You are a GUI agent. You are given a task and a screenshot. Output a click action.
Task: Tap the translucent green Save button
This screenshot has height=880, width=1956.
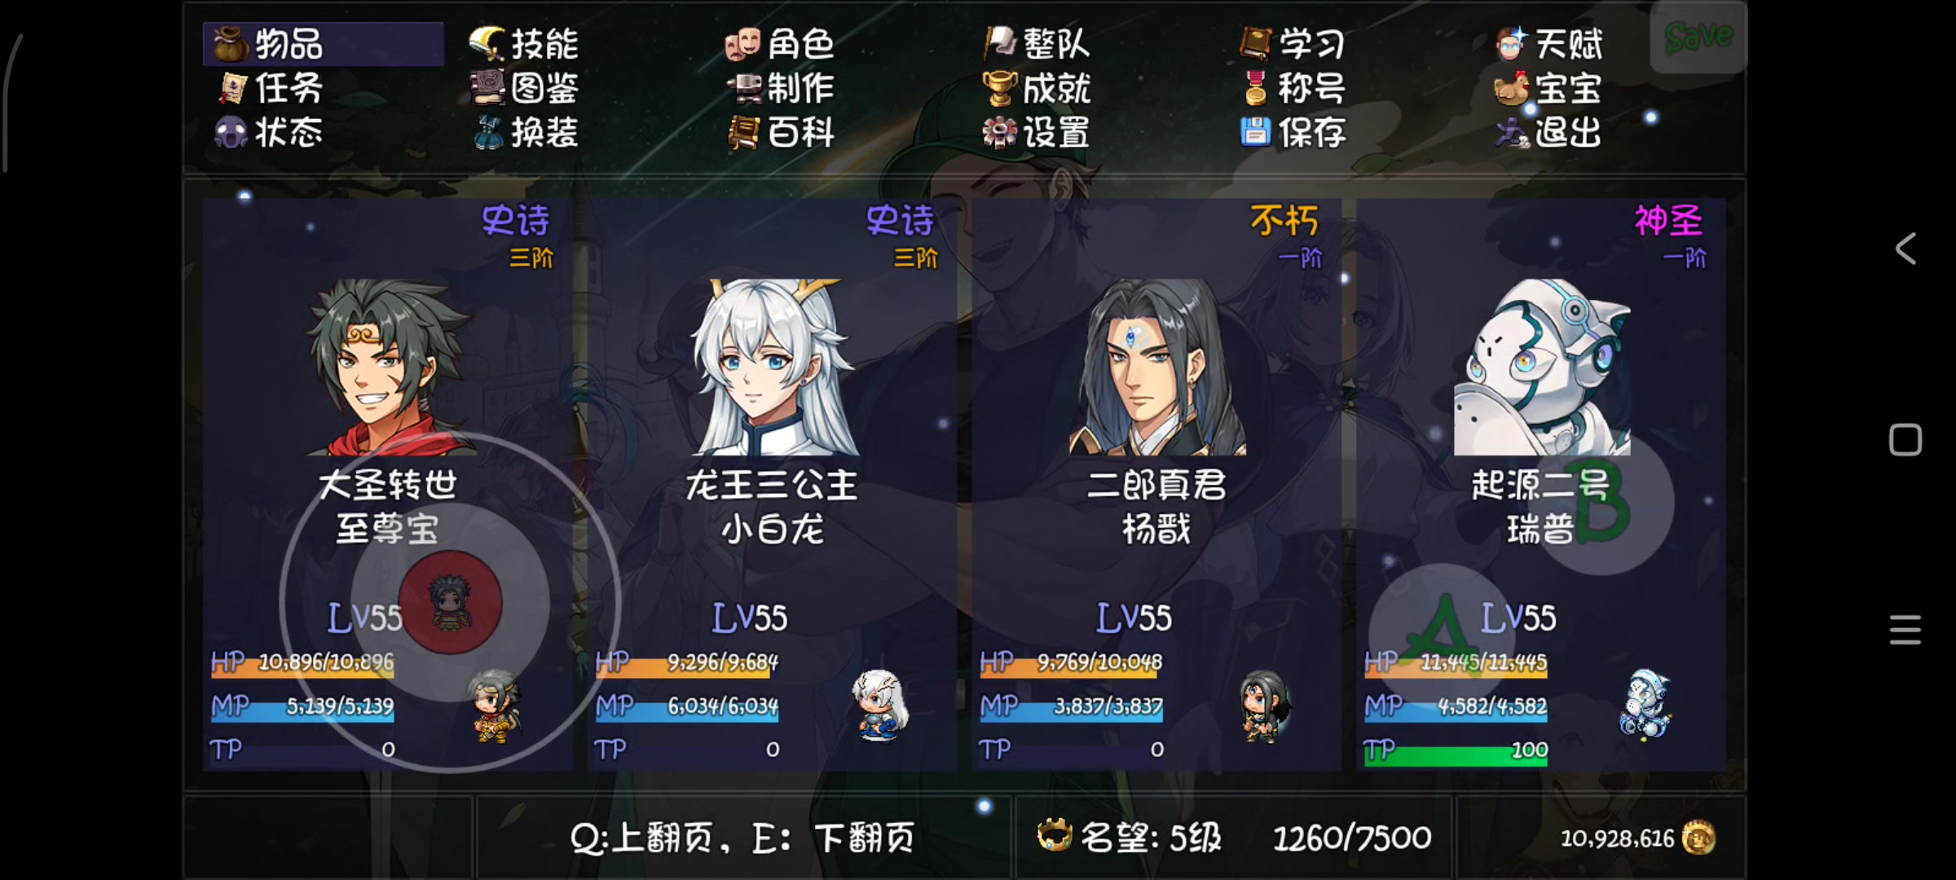(1698, 37)
